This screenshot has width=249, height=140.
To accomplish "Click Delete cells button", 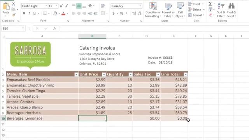I will coord(195,10).
